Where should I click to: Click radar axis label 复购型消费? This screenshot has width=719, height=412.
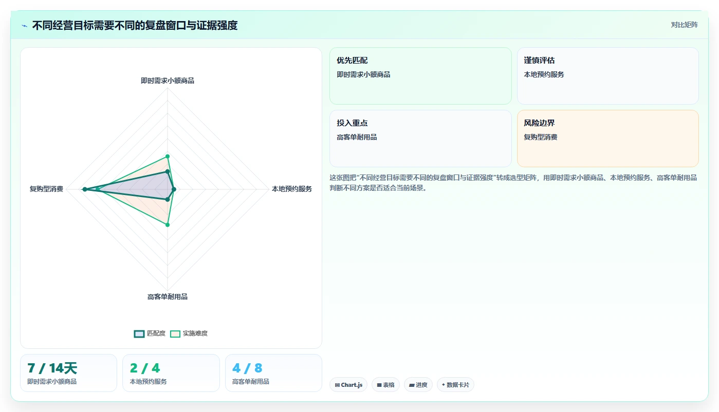coord(46,189)
